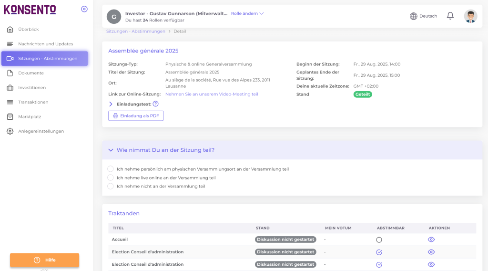Screen dimensions: 488x271
Task: Select 'Ich nehme nicht an der Versammlung teil'
Action: tap(111, 186)
